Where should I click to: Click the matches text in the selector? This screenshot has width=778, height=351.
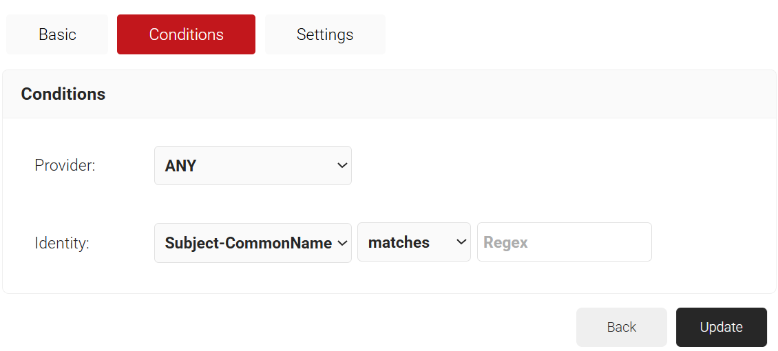tap(399, 242)
